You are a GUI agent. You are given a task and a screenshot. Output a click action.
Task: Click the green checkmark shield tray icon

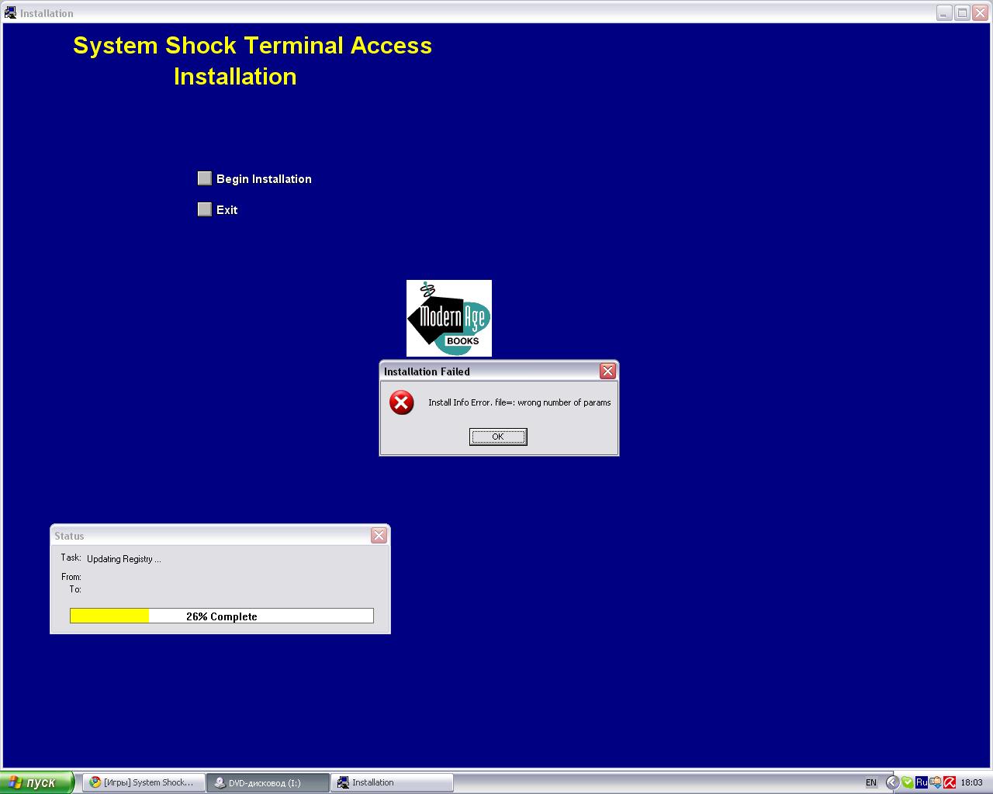tap(907, 783)
